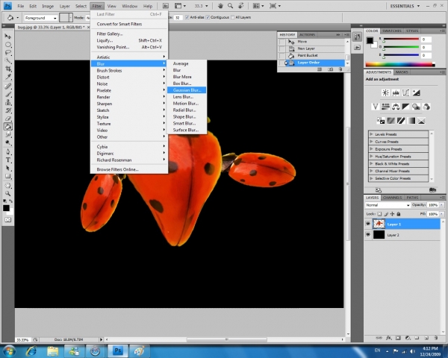Select the New Layer history state
The image size is (448, 358).
point(311,48)
